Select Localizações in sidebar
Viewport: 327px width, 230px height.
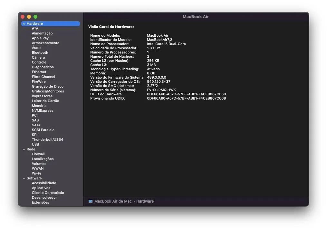pos(43,159)
